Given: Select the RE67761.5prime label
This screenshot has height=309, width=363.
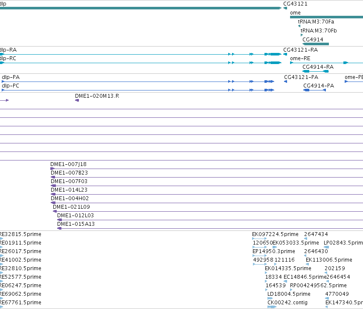Looking at the screenshot, I should 20,303.
